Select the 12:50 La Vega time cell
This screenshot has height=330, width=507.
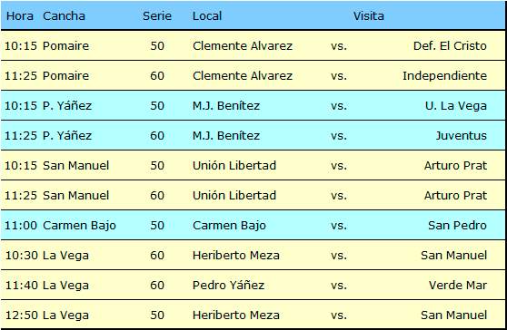(21, 315)
